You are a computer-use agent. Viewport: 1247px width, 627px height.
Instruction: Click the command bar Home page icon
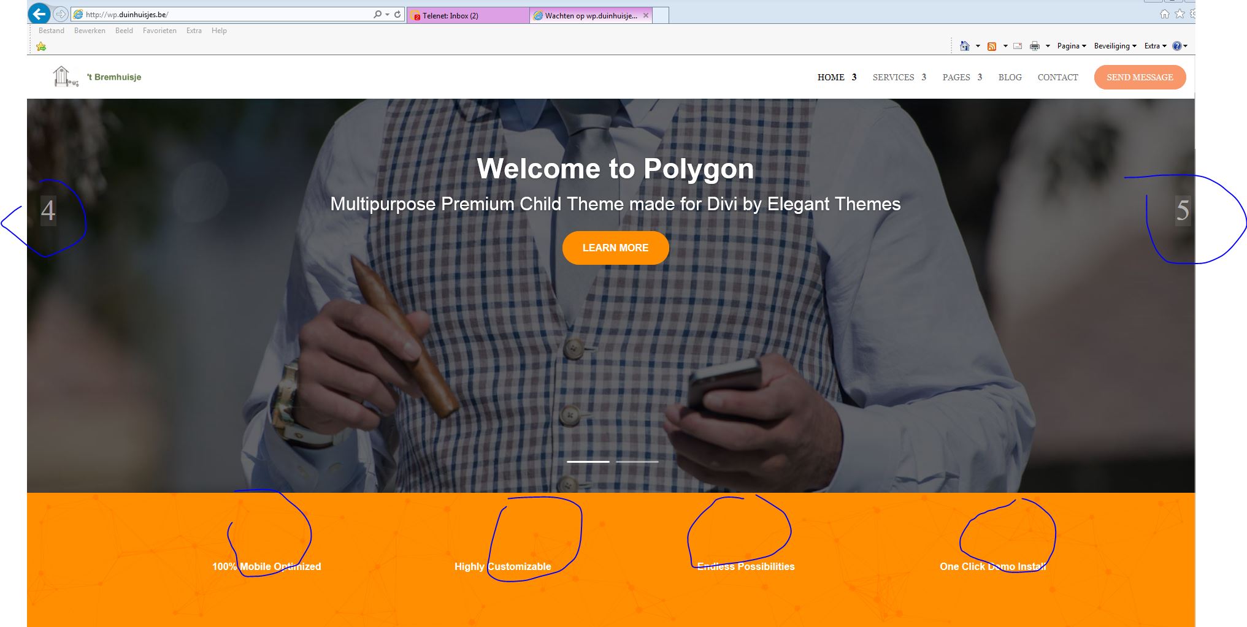coord(965,46)
